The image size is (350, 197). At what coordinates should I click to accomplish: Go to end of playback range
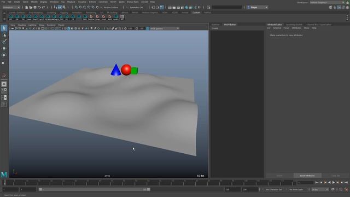click(346, 182)
